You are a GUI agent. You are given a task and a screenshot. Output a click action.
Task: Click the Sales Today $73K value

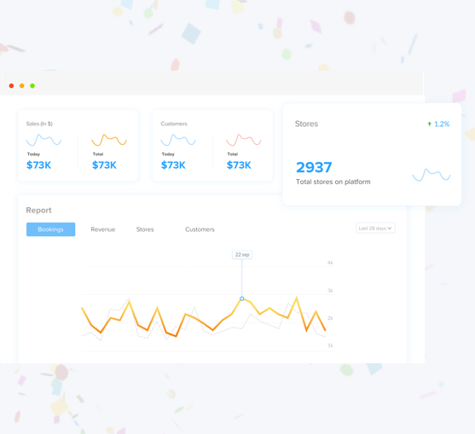pos(38,165)
